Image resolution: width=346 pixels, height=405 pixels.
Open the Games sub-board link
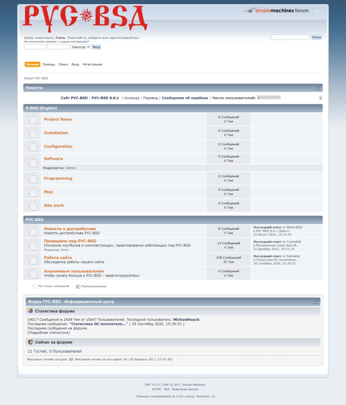[x=71, y=168]
